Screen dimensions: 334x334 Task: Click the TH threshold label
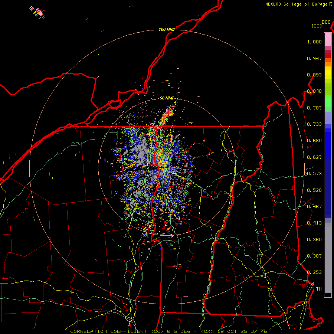[319, 289]
